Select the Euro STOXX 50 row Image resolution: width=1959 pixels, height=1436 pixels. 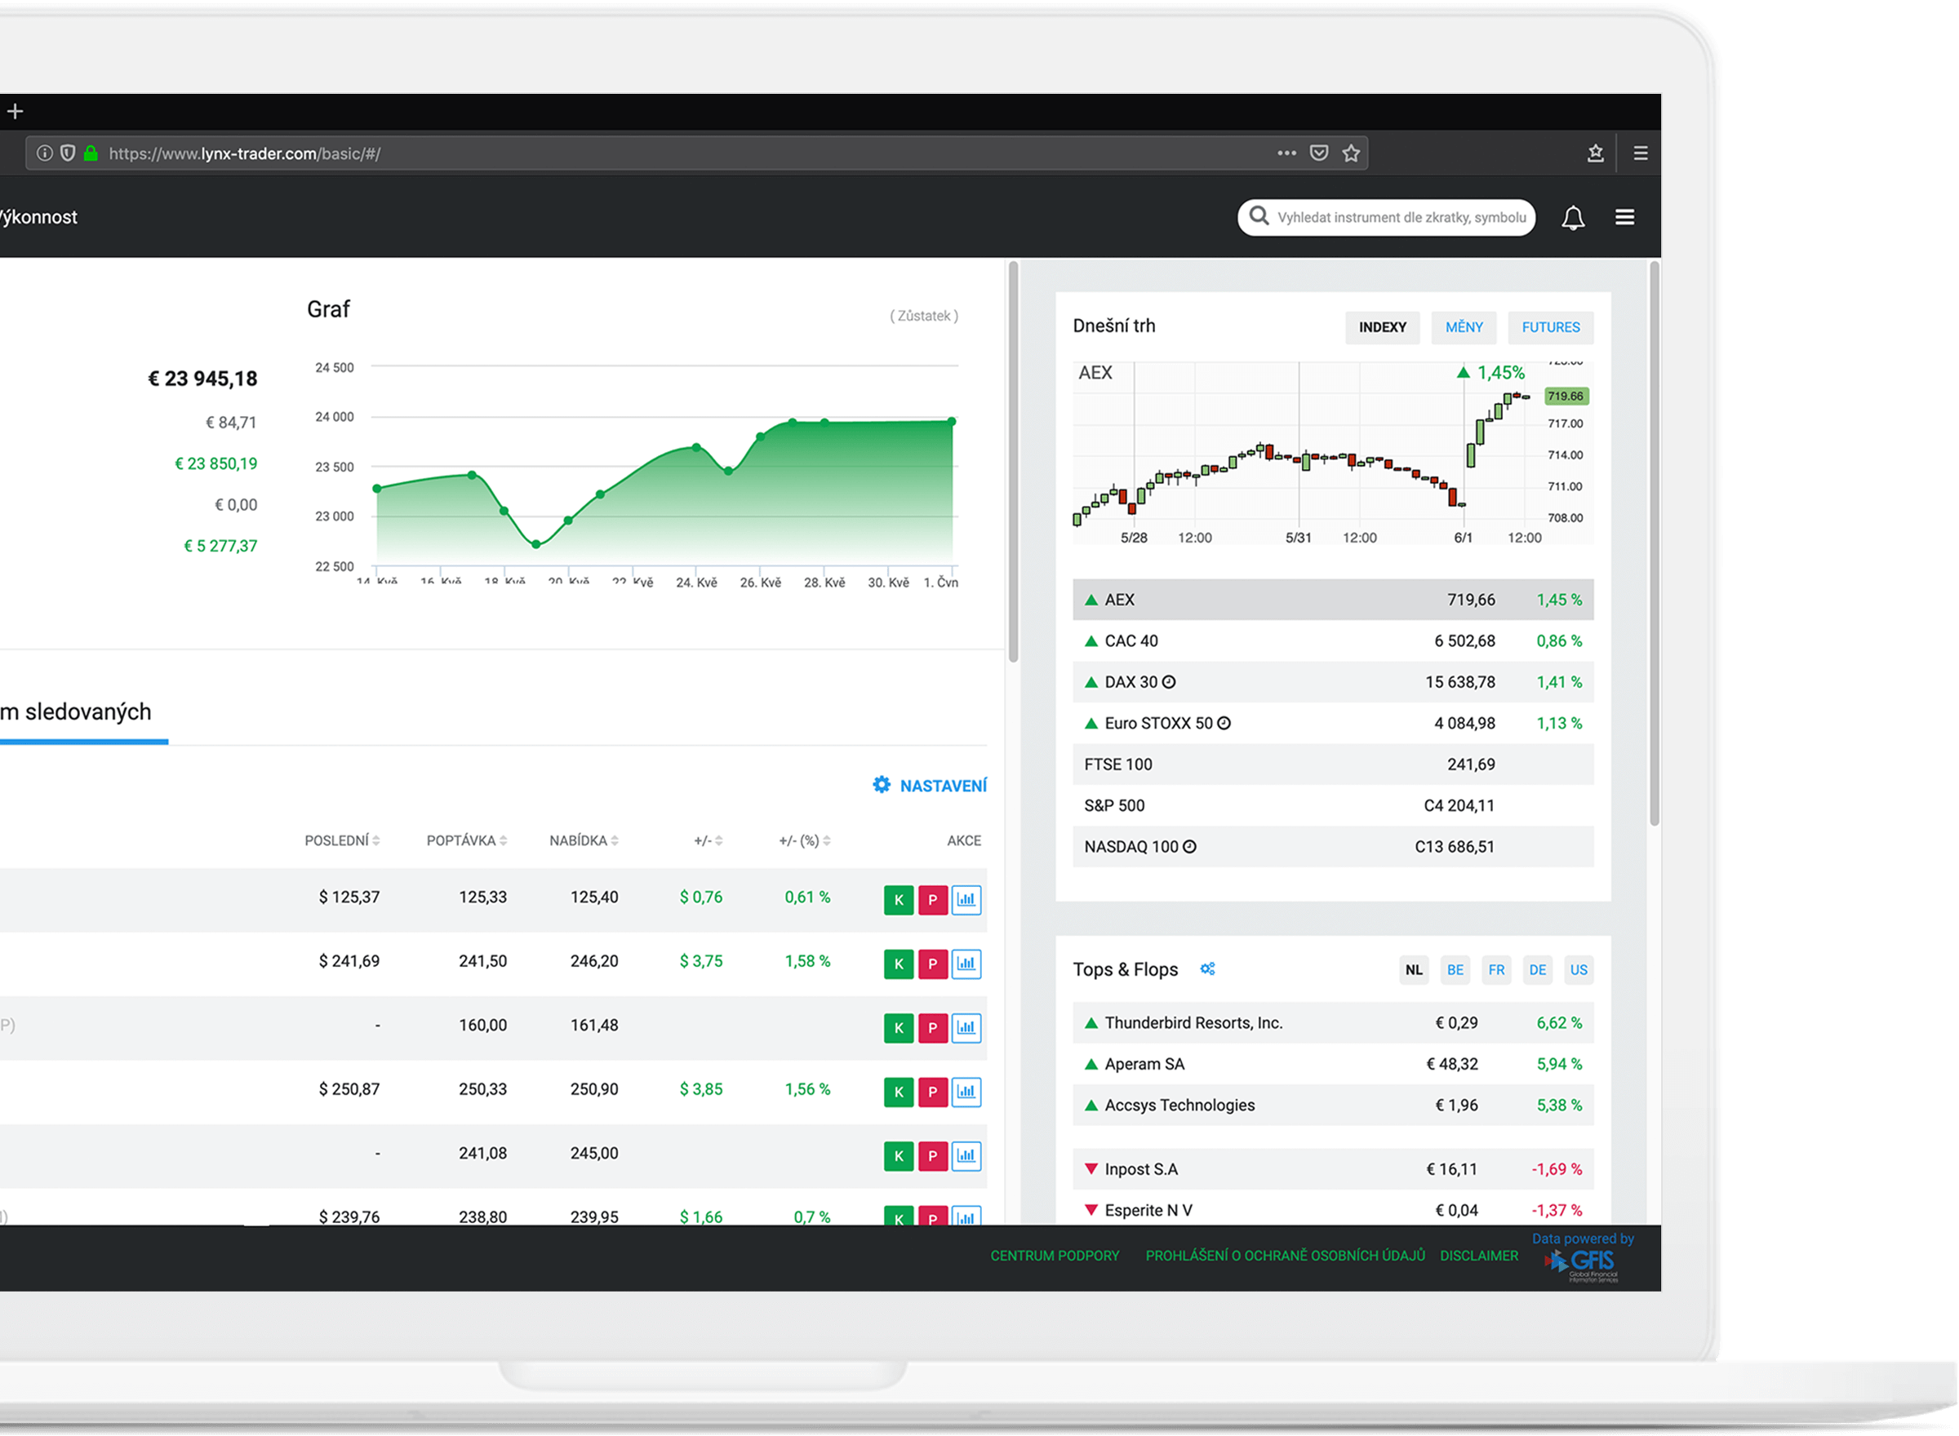click(1332, 723)
